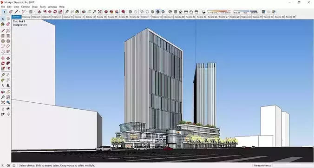Select the Rotated Rectangle tool
314x168 pixels.
[8, 36]
